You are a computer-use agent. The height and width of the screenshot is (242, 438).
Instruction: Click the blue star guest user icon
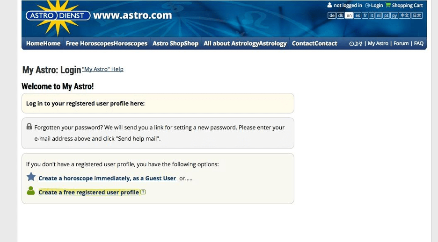(31, 177)
